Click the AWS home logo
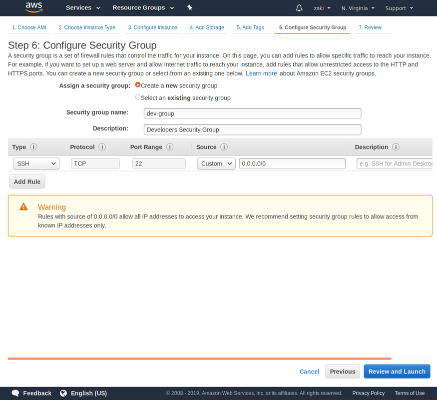Image resolution: width=437 pixels, height=400 pixels. coord(33,7)
